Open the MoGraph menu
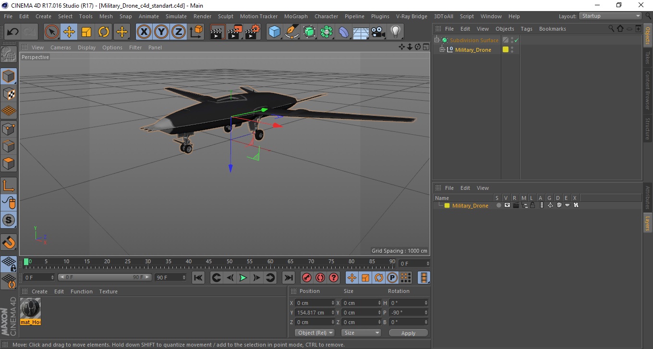 click(x=296, y=16)
